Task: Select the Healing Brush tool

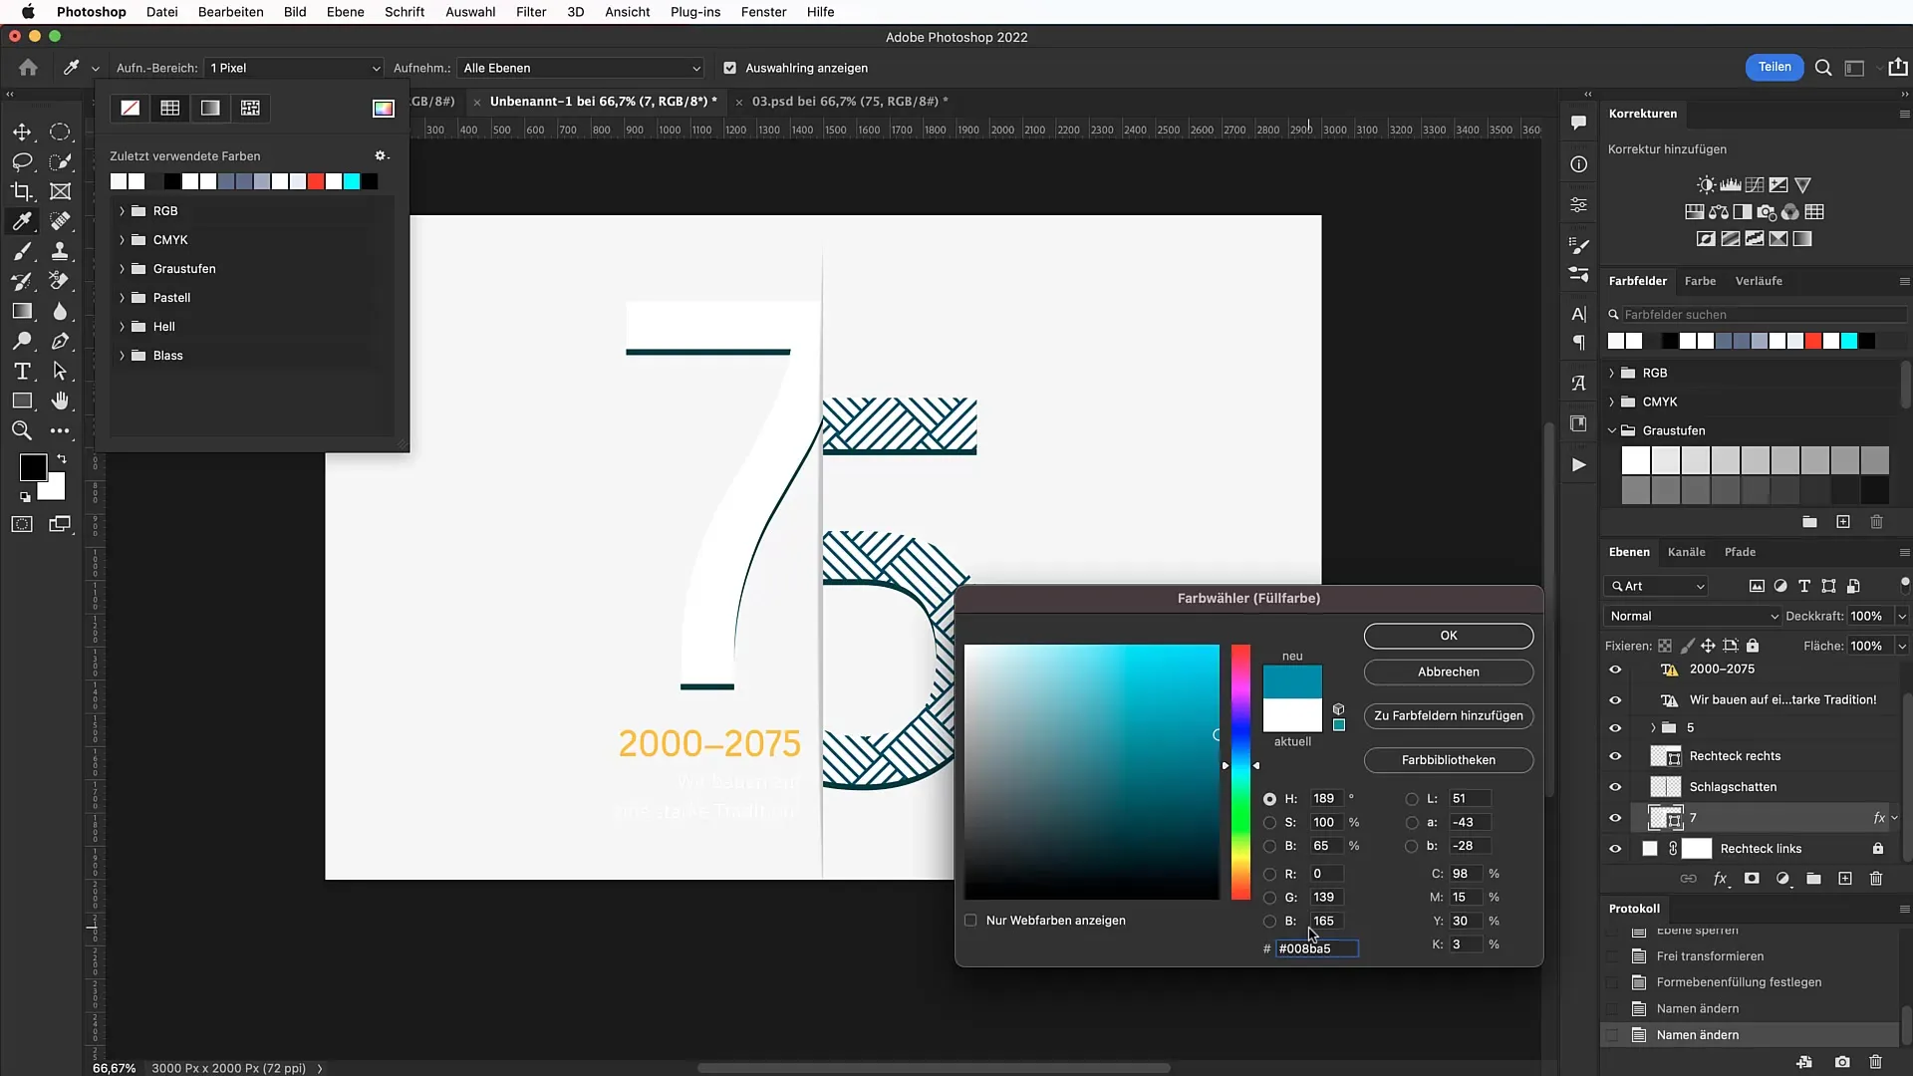Action: click(61, 221)
